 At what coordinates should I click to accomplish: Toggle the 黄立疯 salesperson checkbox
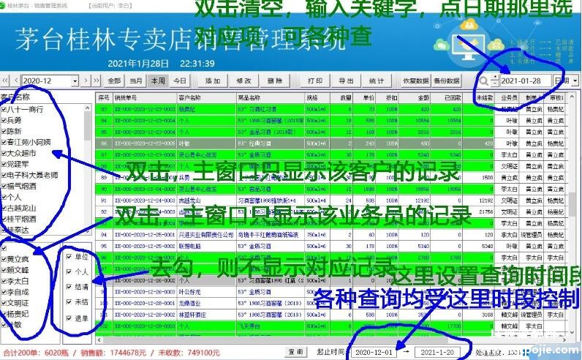(x=4, y=259)
